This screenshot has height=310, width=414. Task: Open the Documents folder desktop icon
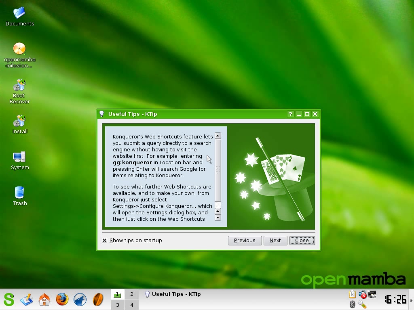pyautogui.click(x=20, y=16)
